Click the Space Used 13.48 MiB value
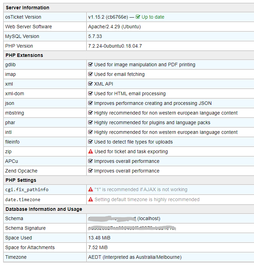 99,238
